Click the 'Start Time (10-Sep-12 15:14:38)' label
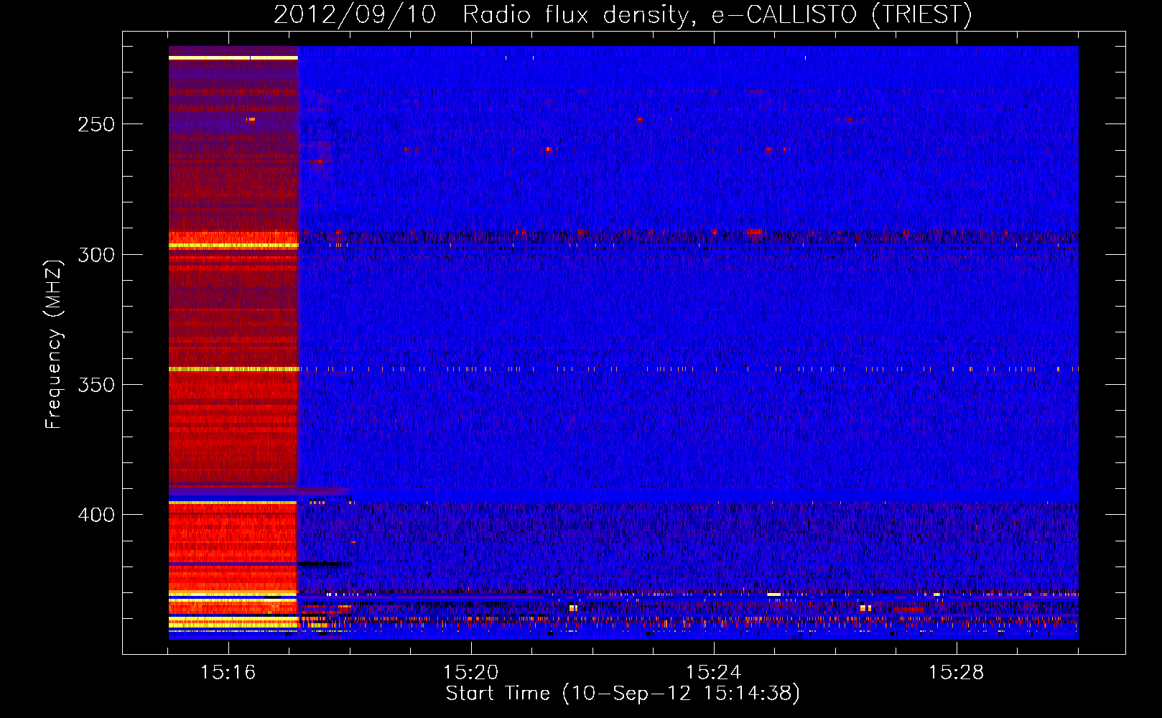The image size is (1162, 718). pos(623,694)
